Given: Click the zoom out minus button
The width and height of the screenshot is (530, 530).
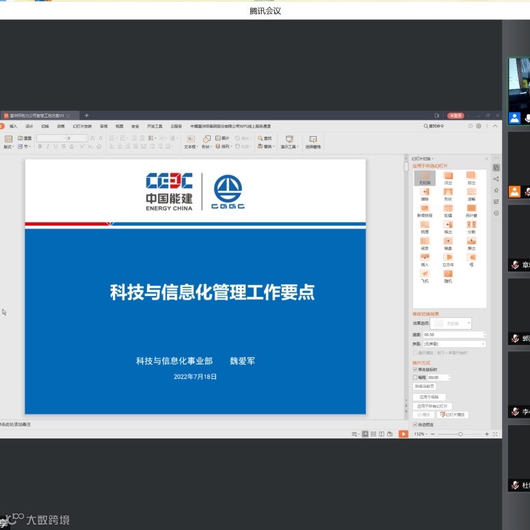Looking at the screenshot, I should point(433,434).
